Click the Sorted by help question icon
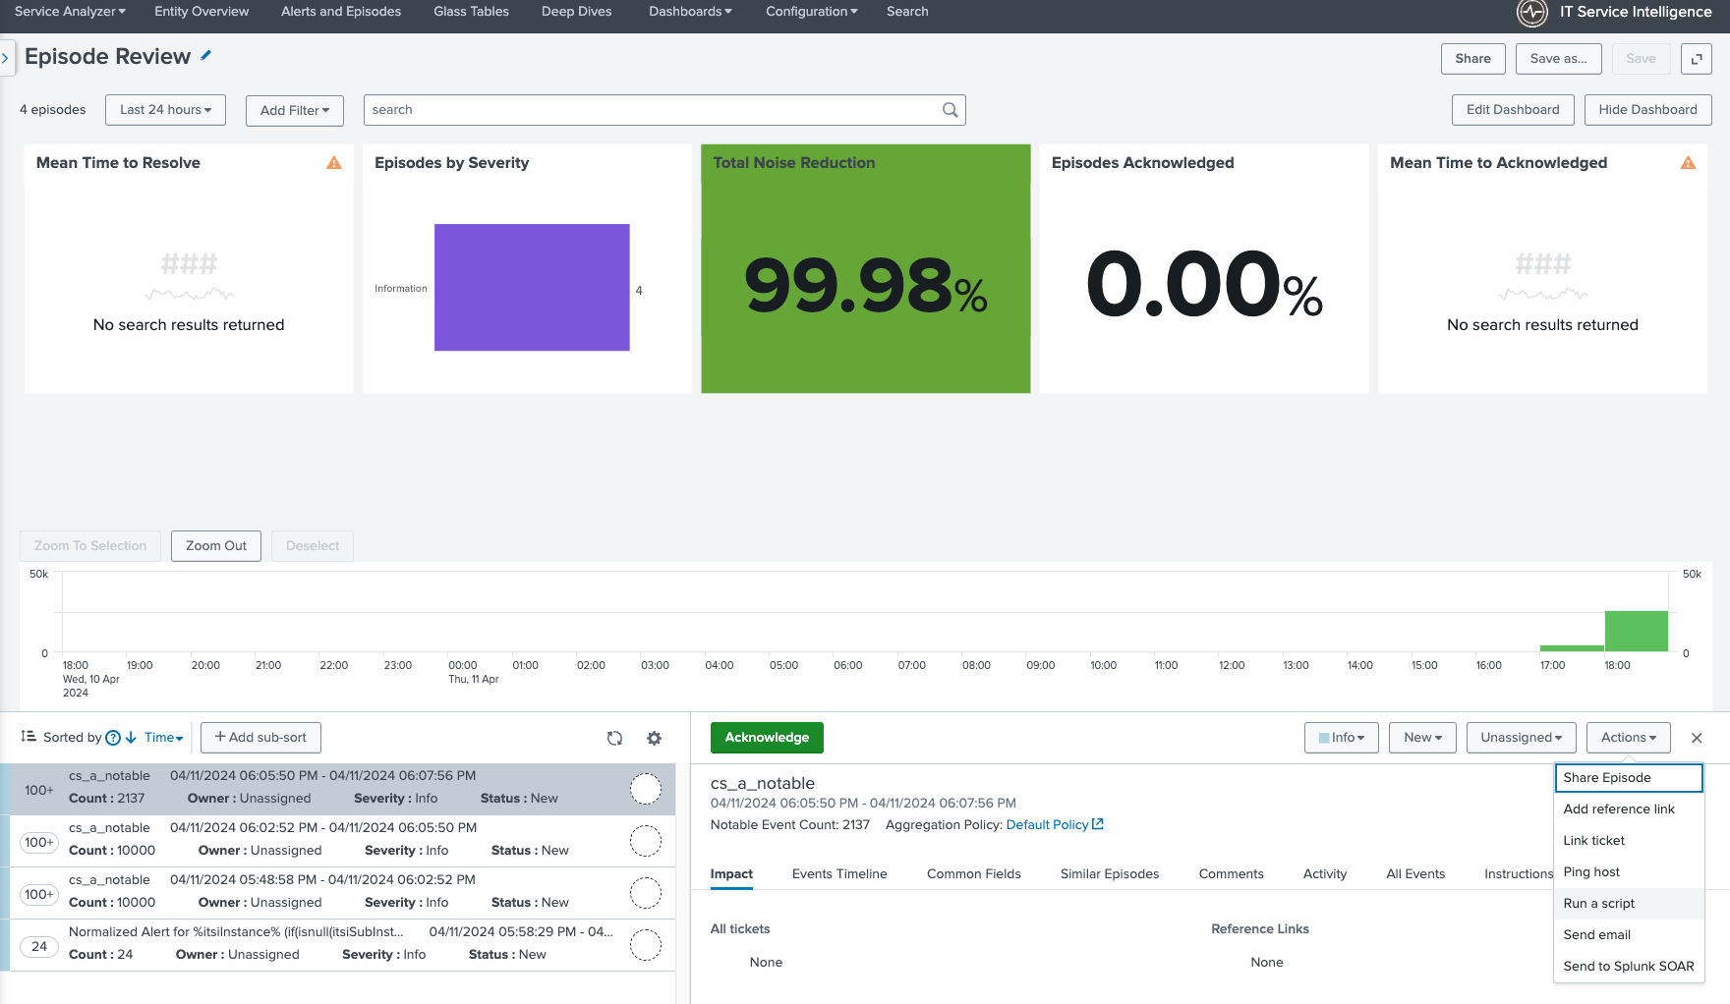This screenshot has height=1004, width=1730. pos(113,738)
